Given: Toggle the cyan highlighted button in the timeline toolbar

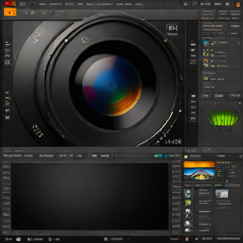Looking at the screenshot, I should point(158,156).
